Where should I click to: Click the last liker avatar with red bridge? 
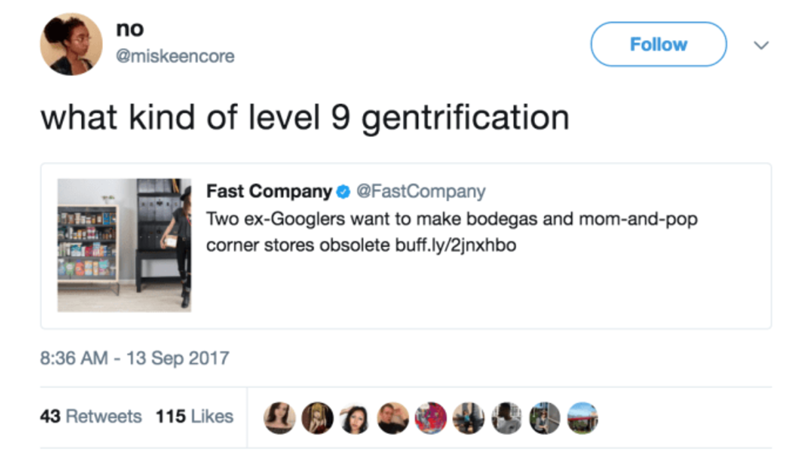(582, 417)
